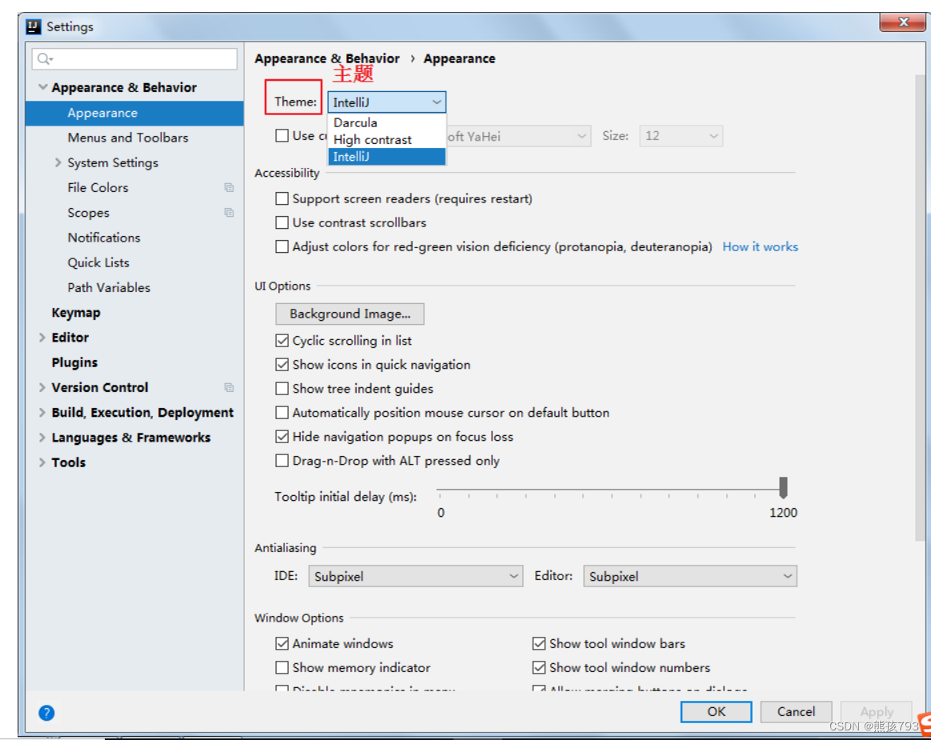Expand the Tools node arrow
This screenshot has height=740, width=931.
point(42,462)
